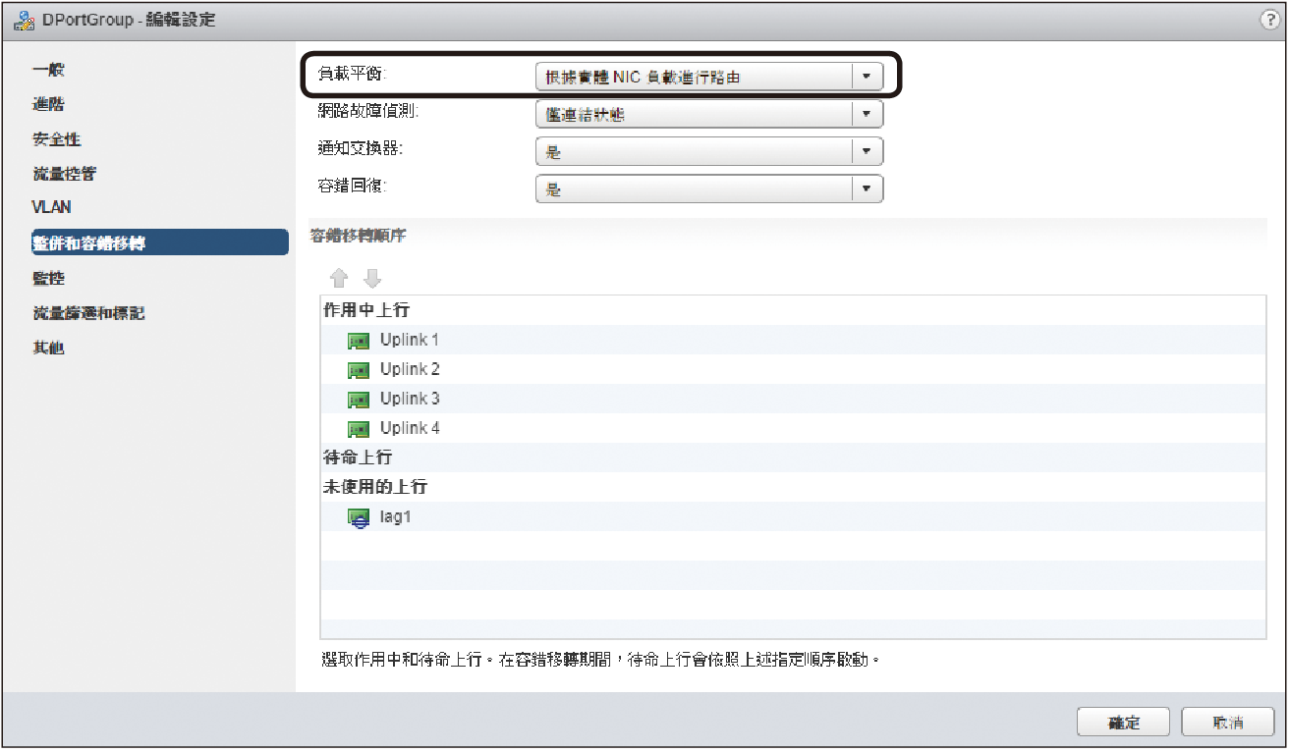Click the DPortGroup title icon
This screenshot has width=1289, height=752.
[x=25, y=20]
